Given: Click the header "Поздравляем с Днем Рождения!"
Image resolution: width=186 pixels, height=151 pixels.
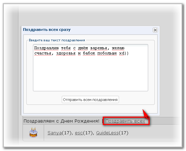Looking at the screenshot, I should coord(61,121).
